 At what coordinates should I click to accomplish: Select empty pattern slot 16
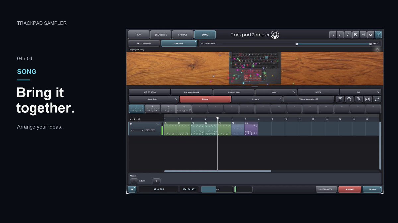tap(373, 109)
